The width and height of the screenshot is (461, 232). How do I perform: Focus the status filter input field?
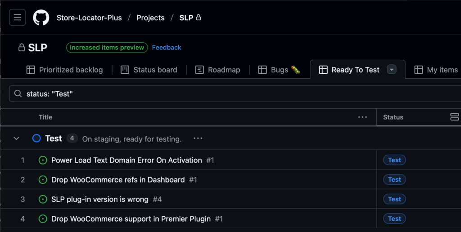coord(235,94)
